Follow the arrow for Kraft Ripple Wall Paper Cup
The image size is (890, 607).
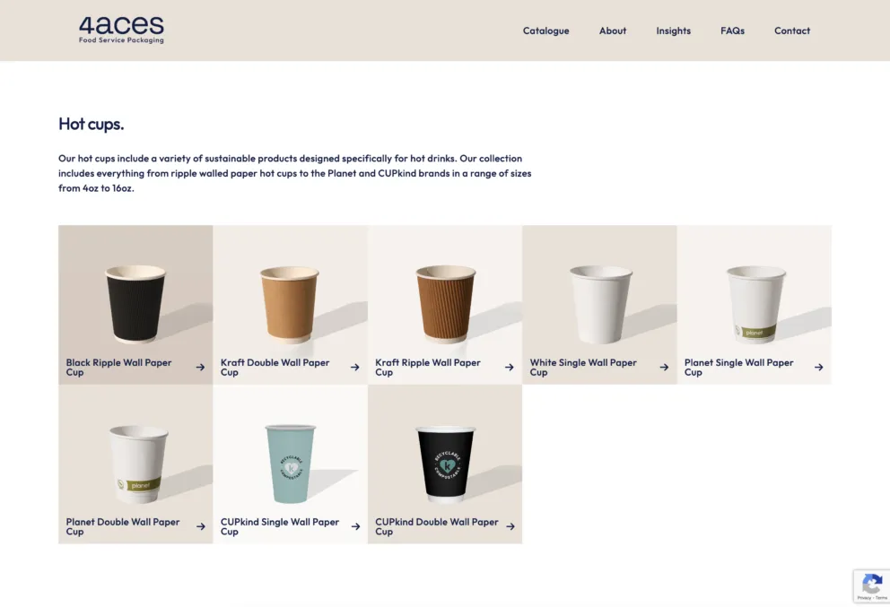coord(509,367)
